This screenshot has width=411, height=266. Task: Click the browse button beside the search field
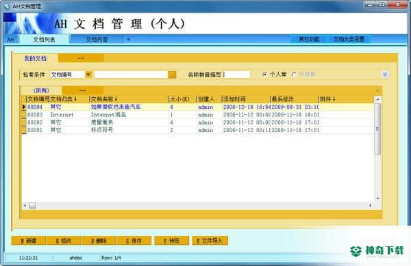point(172,75)
